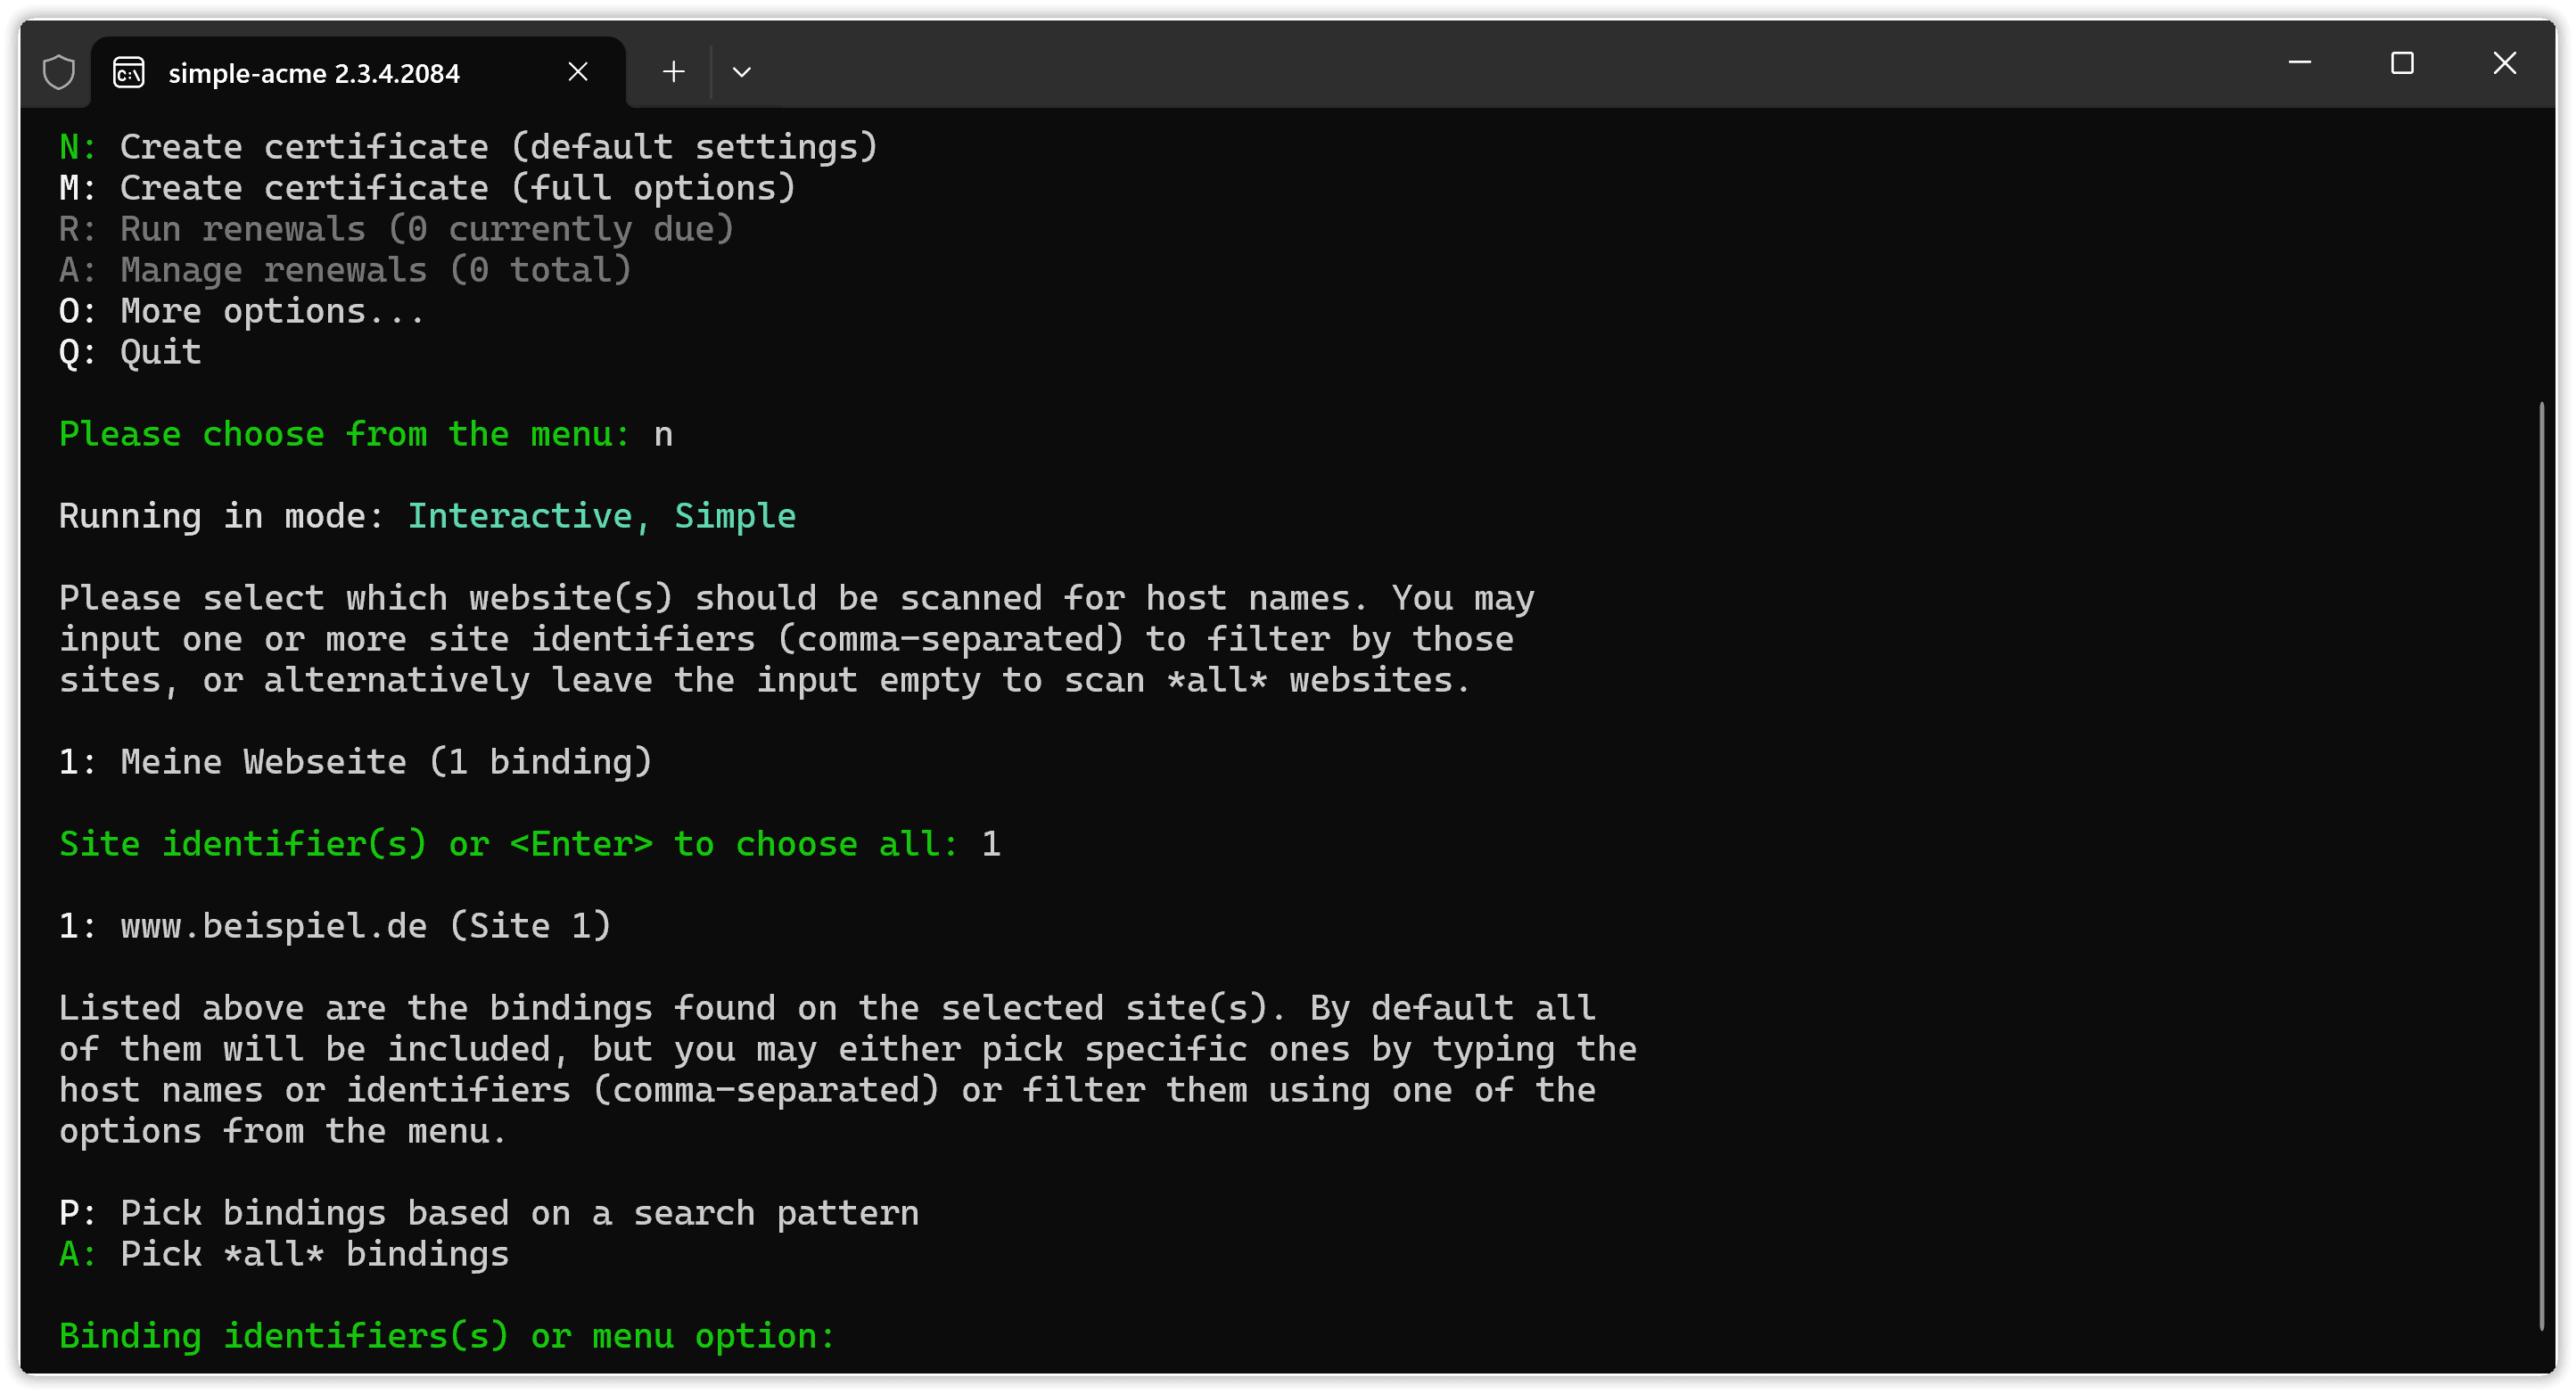This screenshot has height=1394, width=2576.
Task: Open a new terminal tab with plus button
Action: pyautogui.click(x=674, y=72)
